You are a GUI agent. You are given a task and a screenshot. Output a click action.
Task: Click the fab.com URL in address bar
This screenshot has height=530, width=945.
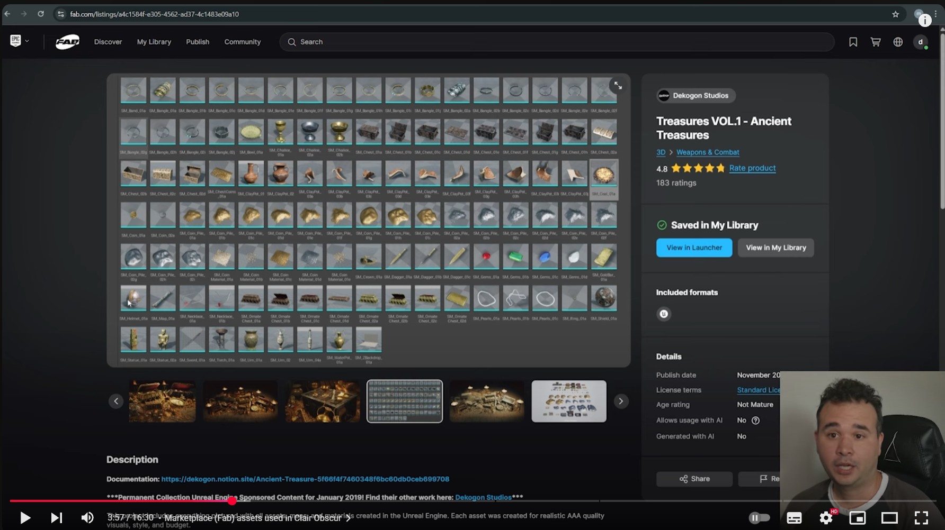click(x=154, y=14)
